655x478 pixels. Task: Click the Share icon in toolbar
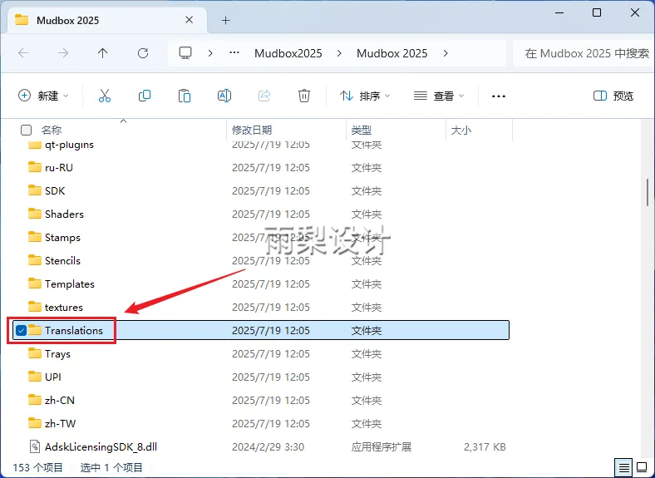click(x=264, y=96)
